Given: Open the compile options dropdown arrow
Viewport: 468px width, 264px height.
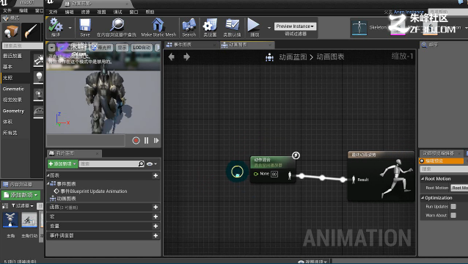Looking at the screenshot, I should (x=70, y=28).
